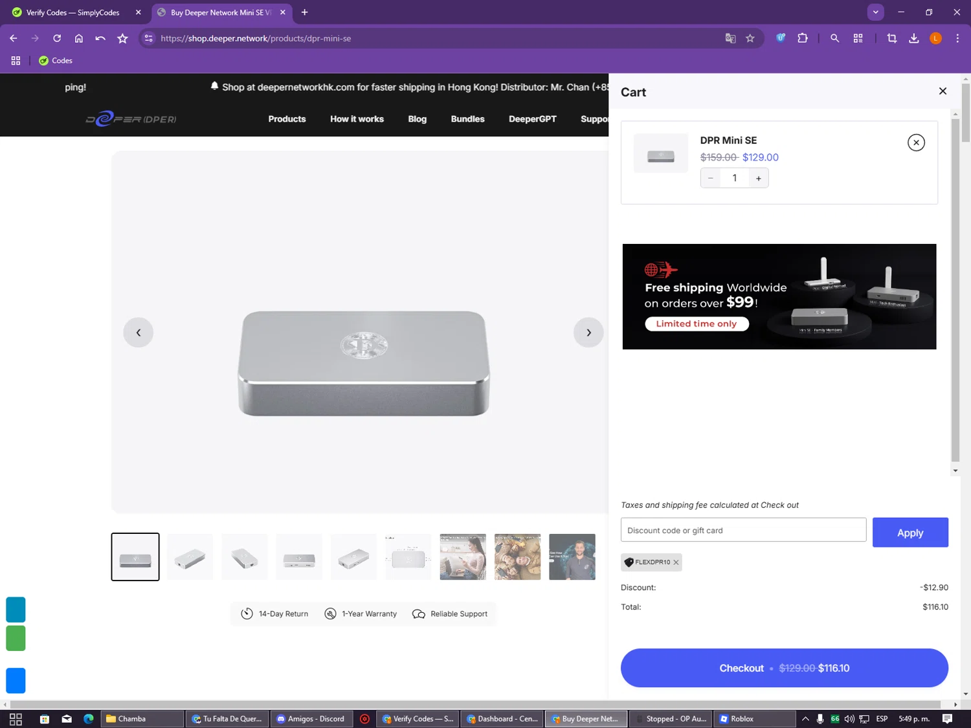The height and width of the screenshot is (728, 971).
Task: Click the free shipping banner
Action: coord(779,296)
